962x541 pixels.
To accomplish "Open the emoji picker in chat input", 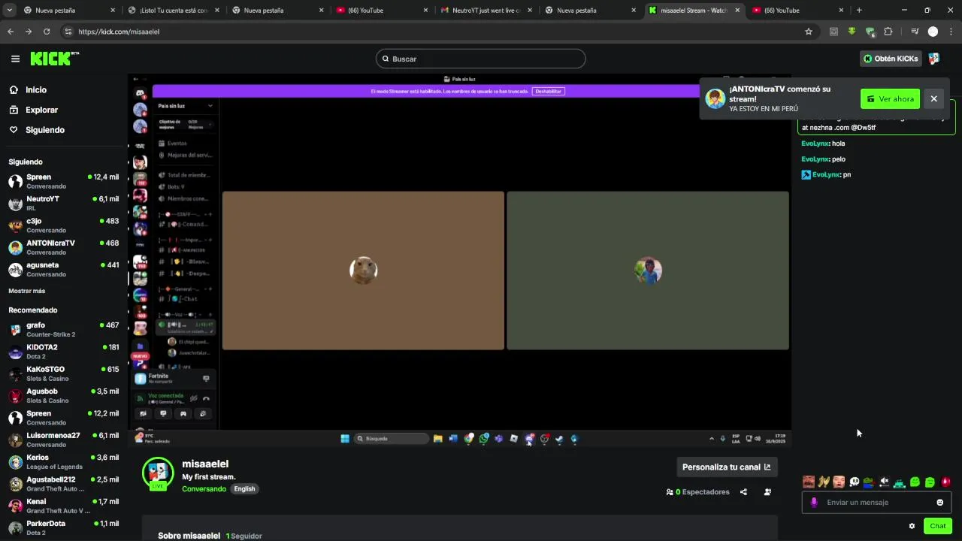I will [939, 503].
